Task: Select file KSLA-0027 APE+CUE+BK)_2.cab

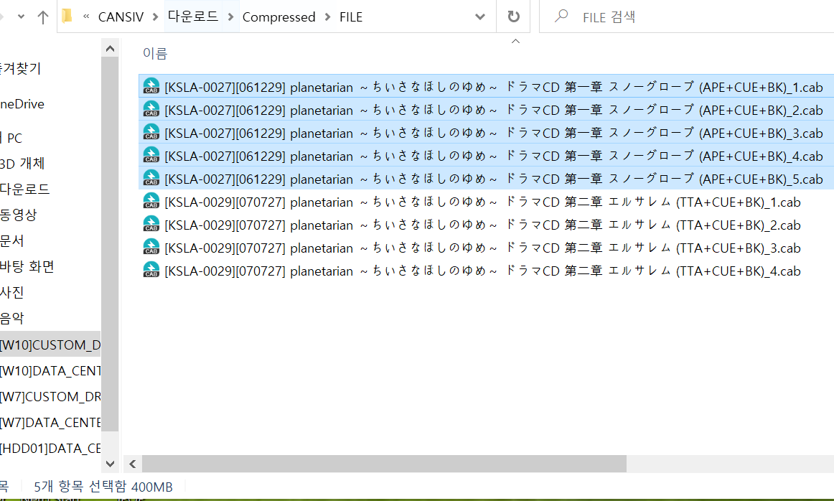Action: point(486,109)
